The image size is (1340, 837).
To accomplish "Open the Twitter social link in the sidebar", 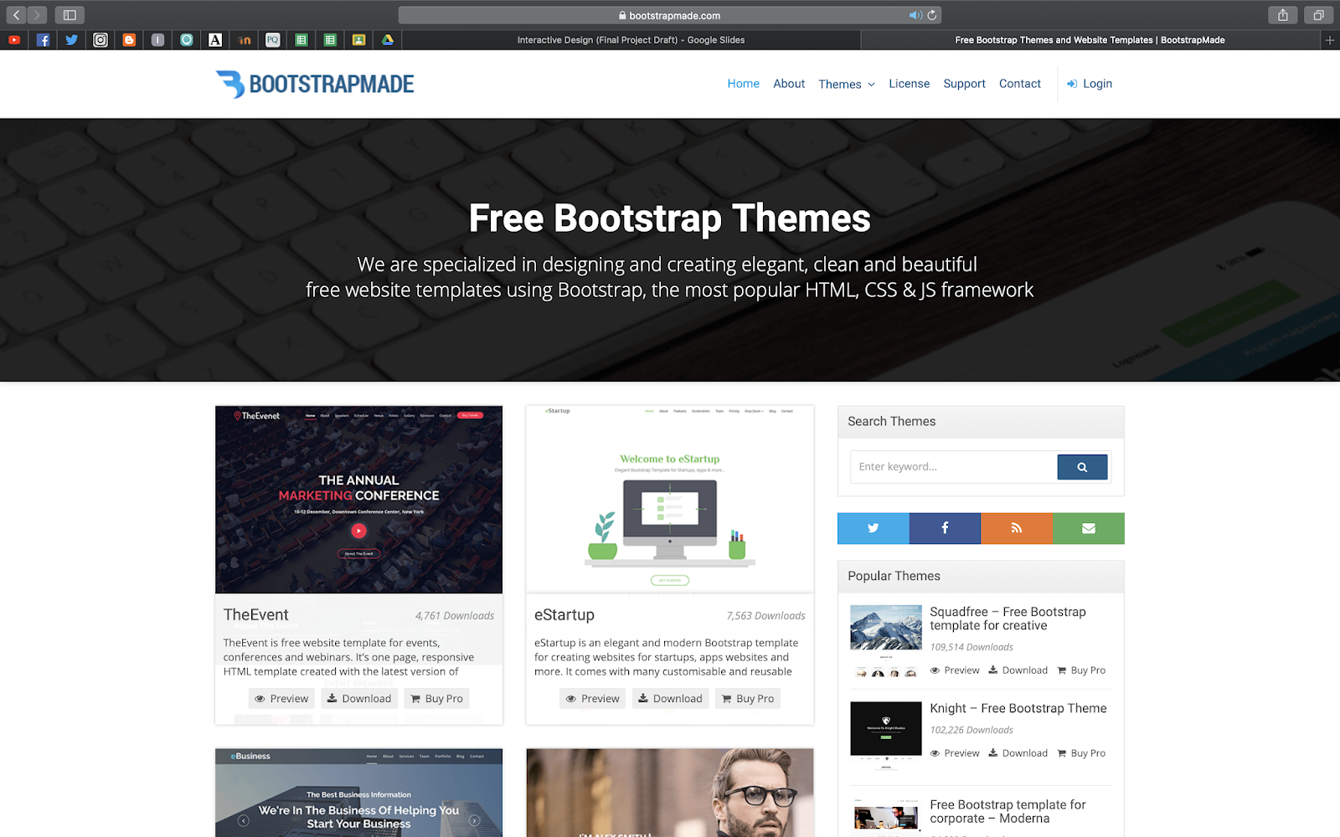I will pyautogui.click(x=874, y=528).
